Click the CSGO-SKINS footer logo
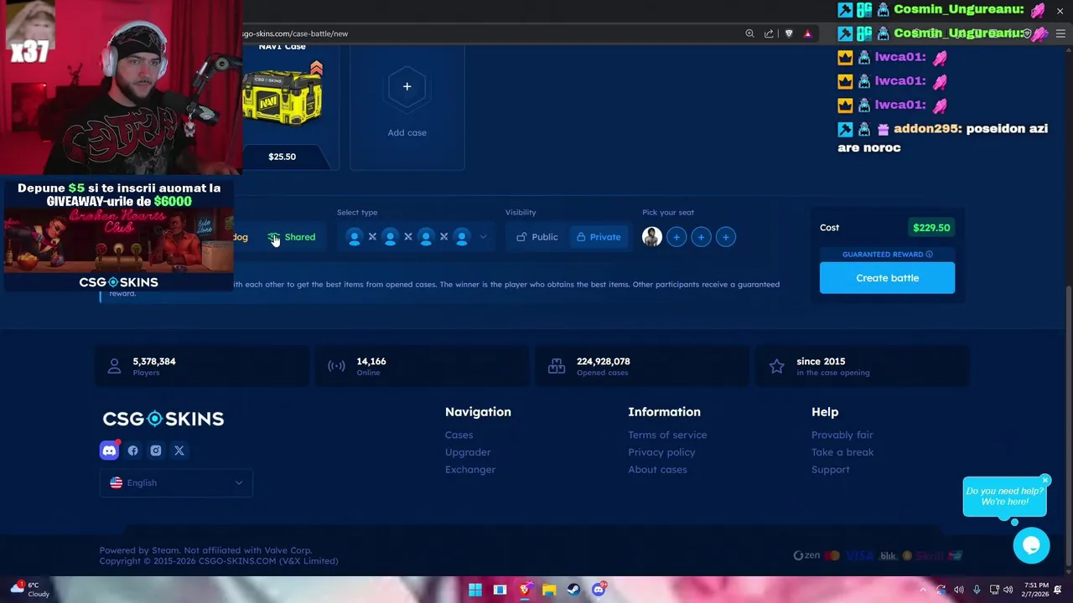 click(x=163, y=419)
